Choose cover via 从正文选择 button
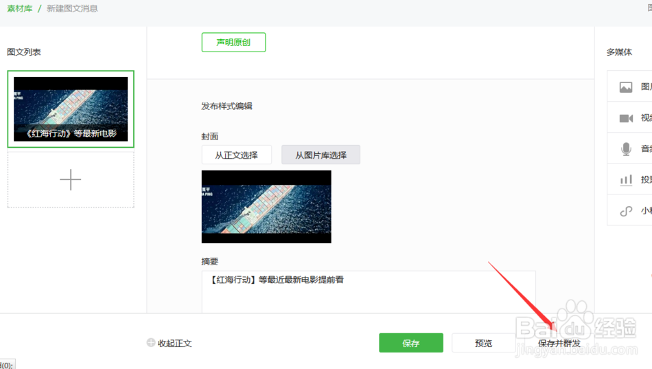This screenshot has height=369, width=652. pos(237,155)
